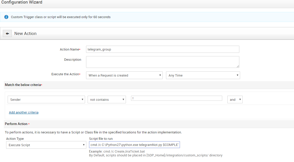Open the 'Execute Script' action type dropdown
Screen dimensions: 294x162
pyautogui.click(x=46, y=145)
